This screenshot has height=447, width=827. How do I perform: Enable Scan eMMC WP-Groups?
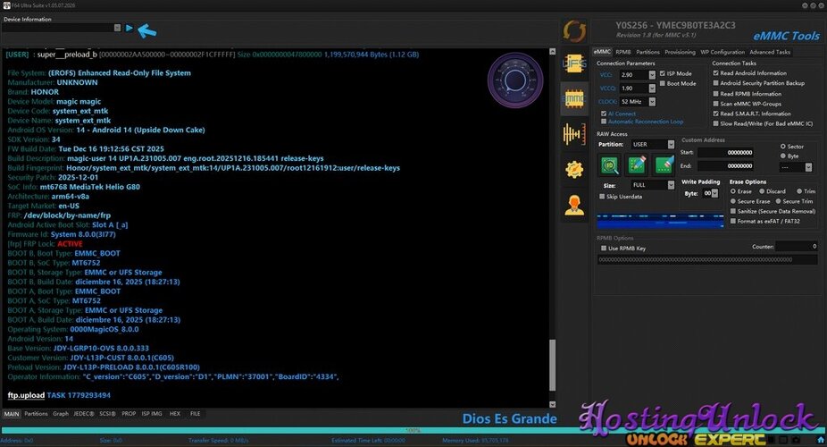(715, 104)
